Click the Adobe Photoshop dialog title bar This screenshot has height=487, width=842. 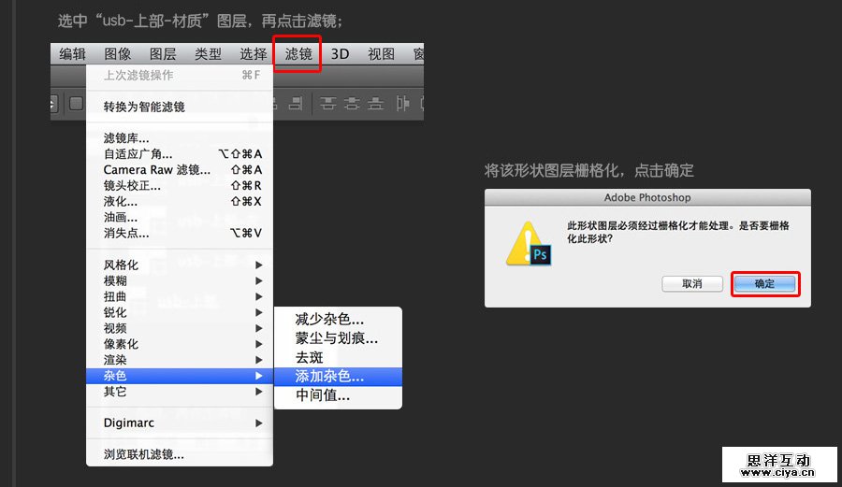[x=647, y=197]
